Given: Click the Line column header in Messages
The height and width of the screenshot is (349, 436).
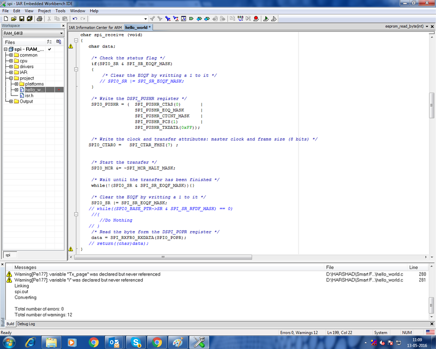Looking at the screenshot, I should click(413, 267).
